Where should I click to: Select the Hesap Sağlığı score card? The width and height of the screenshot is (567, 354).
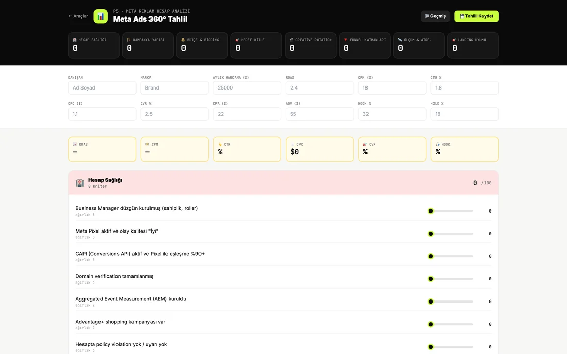pyautogui.click(x=94, y=45)
